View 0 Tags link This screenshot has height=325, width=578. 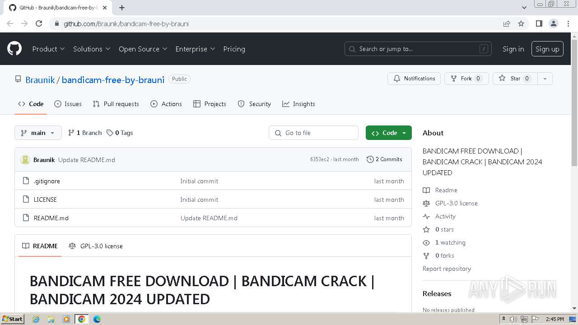tap(120, 133)
